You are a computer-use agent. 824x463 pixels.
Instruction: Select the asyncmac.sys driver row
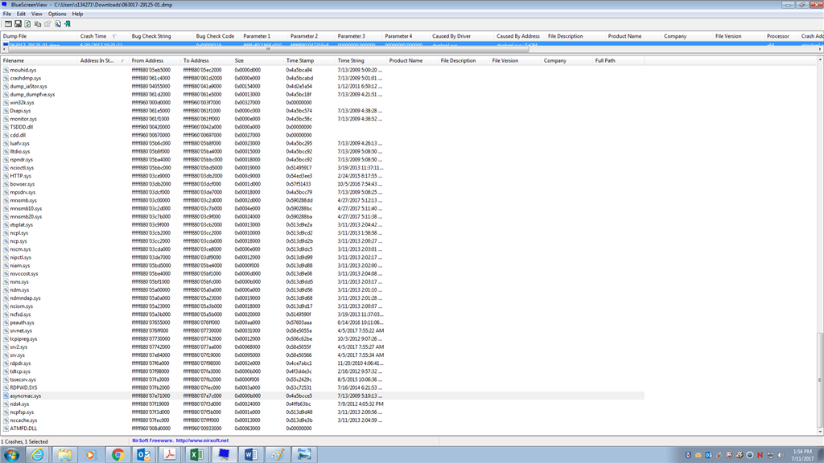tap(322, 395)
